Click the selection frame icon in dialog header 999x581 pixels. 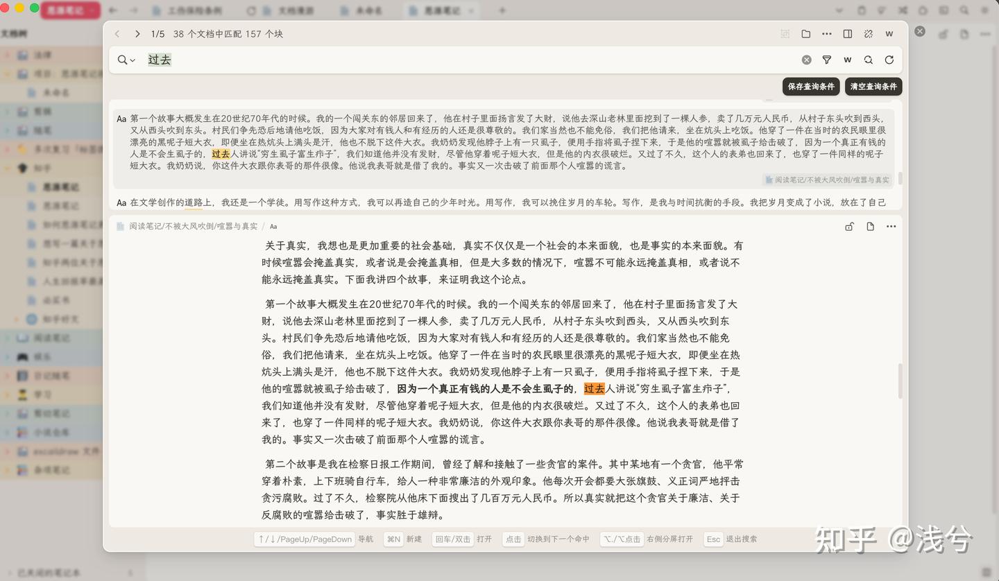coord(785,34)
